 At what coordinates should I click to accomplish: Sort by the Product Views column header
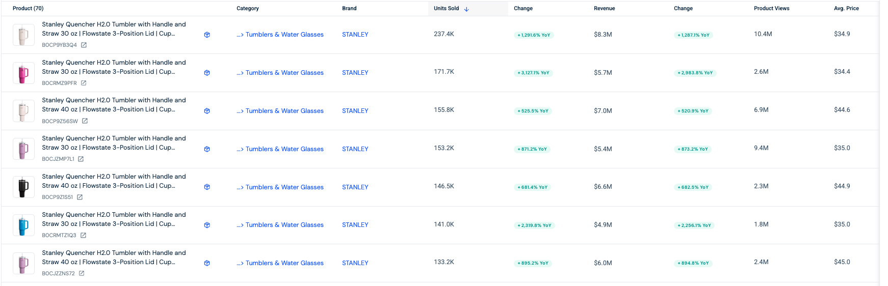coord(771,9)
